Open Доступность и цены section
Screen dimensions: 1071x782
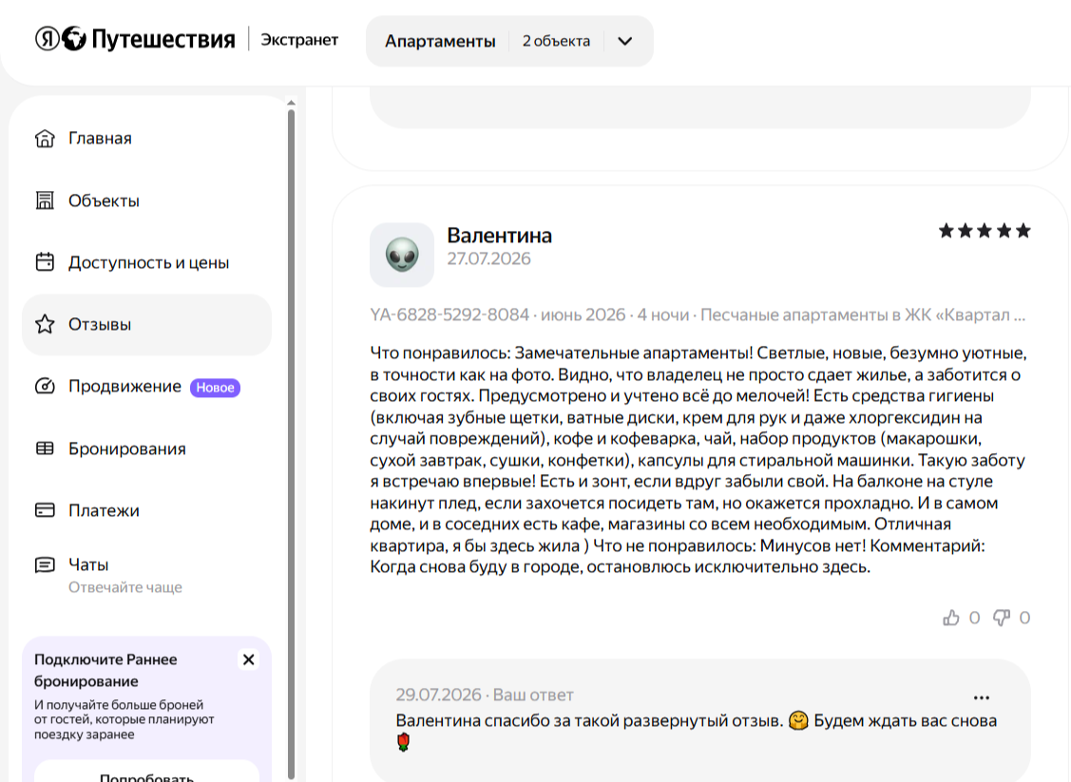tap(147, 262)
